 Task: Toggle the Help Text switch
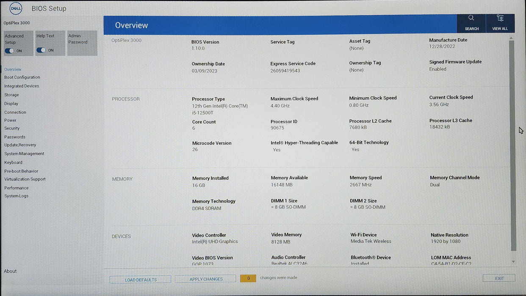pyautogui.click(x=41, y=50)
